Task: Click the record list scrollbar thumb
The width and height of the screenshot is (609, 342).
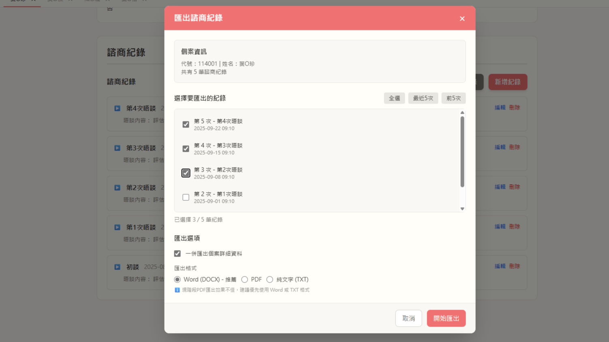Action: pyautogui.click(x=462, y=152)
